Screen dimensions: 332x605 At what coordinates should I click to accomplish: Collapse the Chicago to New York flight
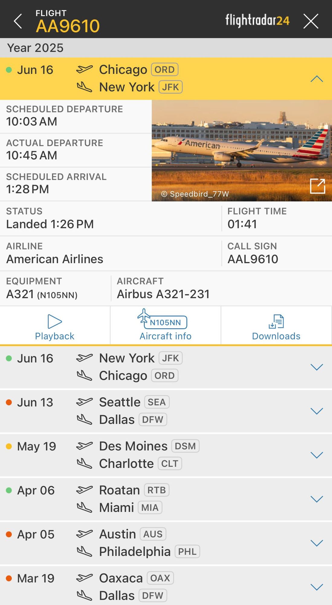pyautogui.click(x=317, y=79)
